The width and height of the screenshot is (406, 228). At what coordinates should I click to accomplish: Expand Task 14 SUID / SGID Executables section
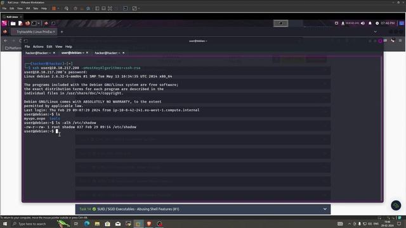[203, 209]
